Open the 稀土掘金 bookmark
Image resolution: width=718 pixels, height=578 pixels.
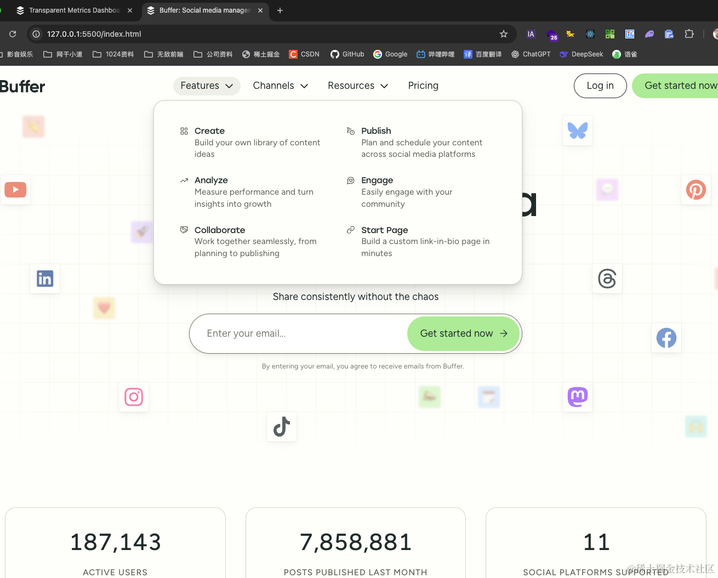click(261, 54)
